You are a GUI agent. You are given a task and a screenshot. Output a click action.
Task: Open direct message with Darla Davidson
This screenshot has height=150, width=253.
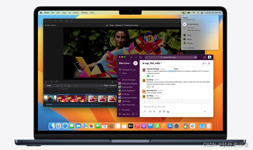[x=127, y=91]
